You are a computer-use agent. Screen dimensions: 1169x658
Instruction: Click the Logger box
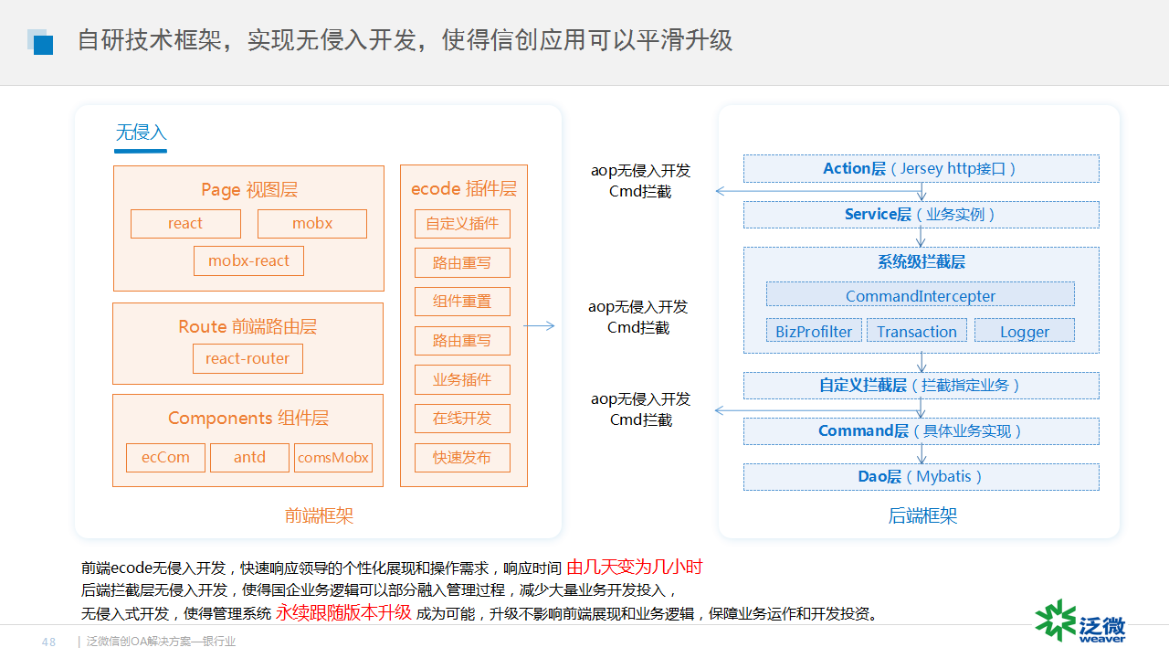[1025, 331]
